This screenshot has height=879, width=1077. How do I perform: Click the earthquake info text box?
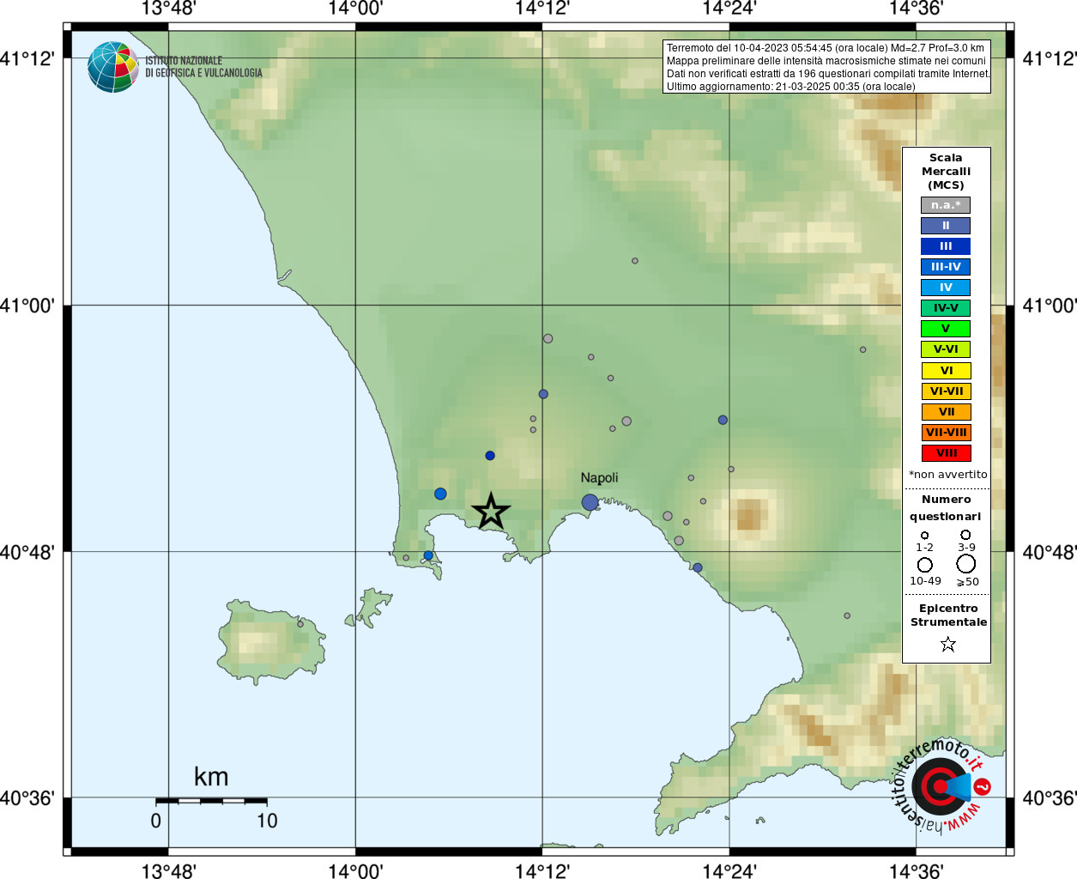[x=826, y=67]
